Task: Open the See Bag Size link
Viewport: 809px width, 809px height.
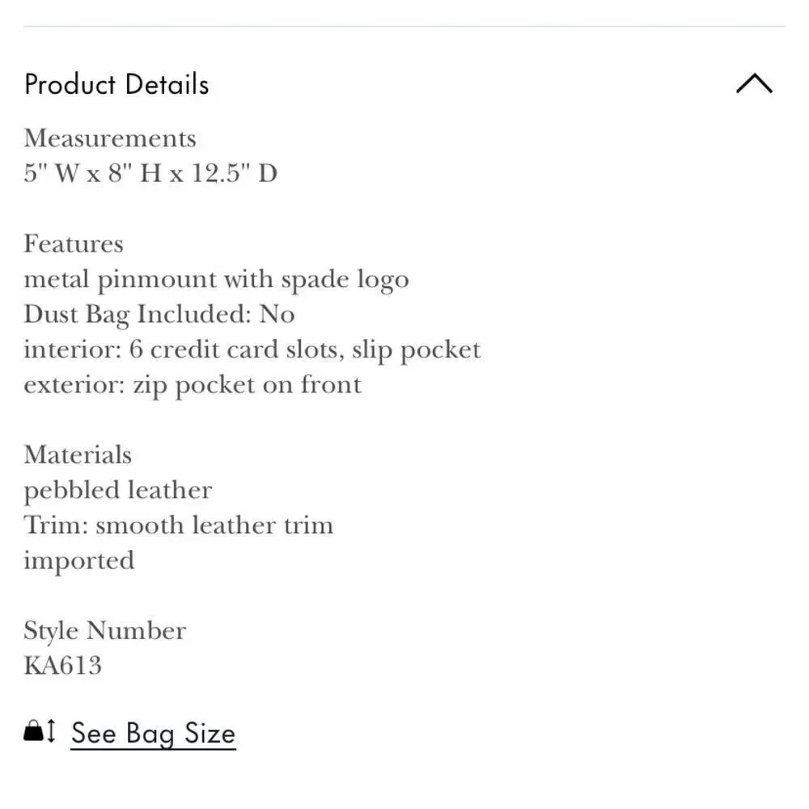Action: 153,733
